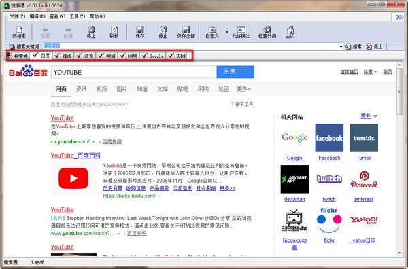
Task: Toggle the checked Google engine tab
Action: click(x=153, y=56)
